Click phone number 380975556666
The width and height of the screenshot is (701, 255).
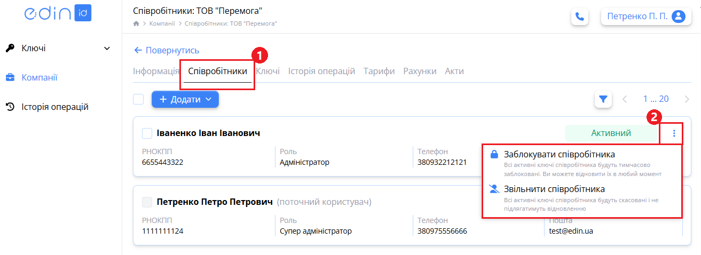coord(442,231)
